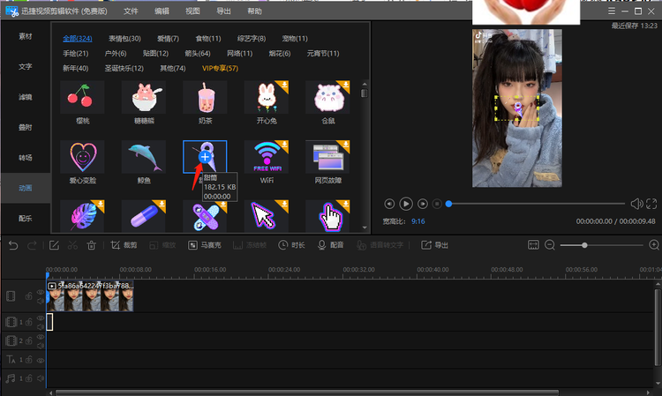662x396 pixels.
Task: Hide overlay track 2 with eye icon
Action: point(40,337)
